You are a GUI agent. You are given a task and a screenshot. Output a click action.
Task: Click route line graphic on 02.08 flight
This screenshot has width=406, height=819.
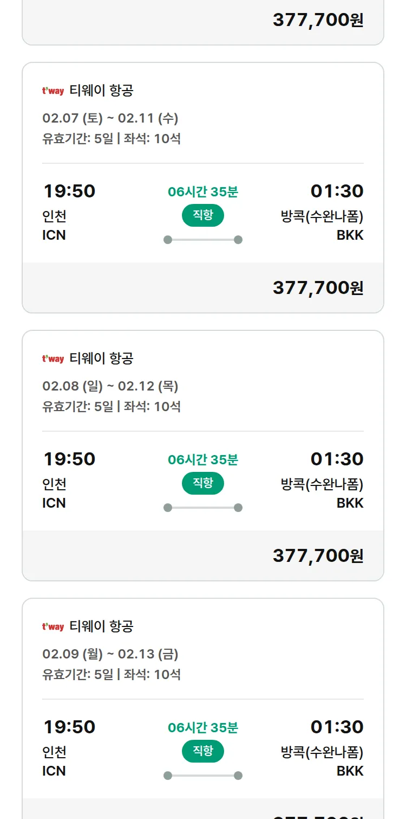tap(203, 508)
